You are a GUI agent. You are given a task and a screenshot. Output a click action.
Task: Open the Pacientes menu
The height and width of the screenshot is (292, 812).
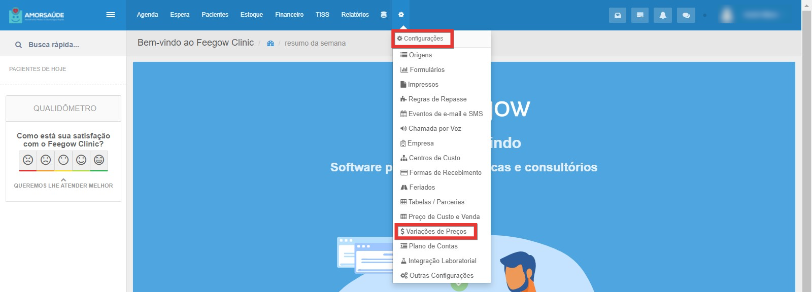point(215,15)
